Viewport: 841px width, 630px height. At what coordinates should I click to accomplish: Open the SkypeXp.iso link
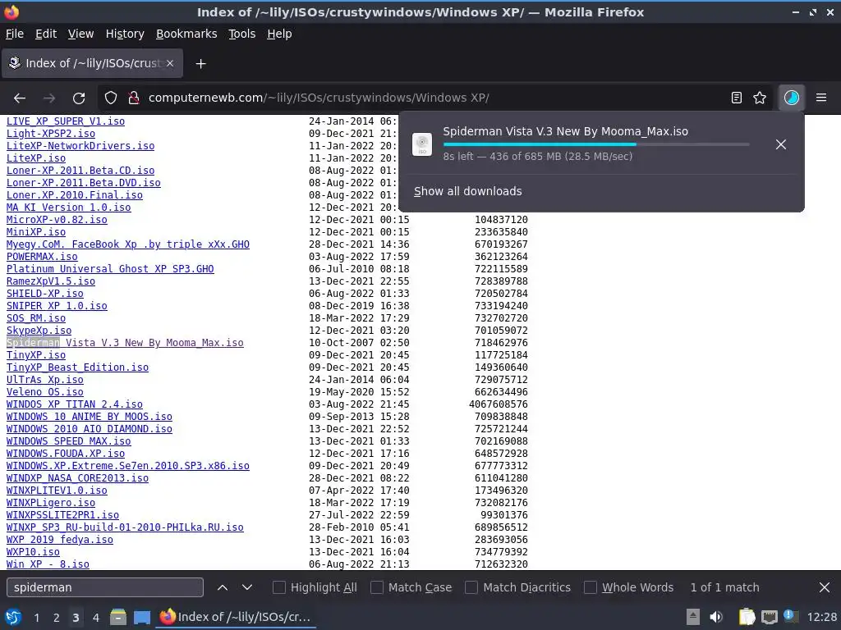coord(39,331)
